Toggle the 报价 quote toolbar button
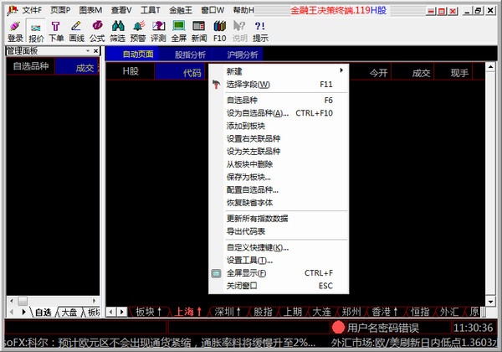Image resolution: width=502 pixels, height=352 pixels. (x=36, y=31)
